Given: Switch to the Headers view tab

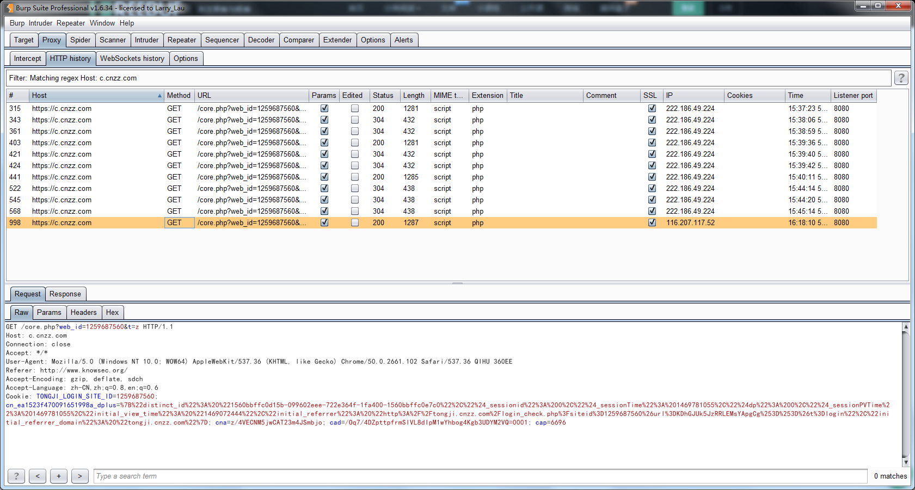Looking at the screenshot, I should pyautogui.click(x=83, y=312).
